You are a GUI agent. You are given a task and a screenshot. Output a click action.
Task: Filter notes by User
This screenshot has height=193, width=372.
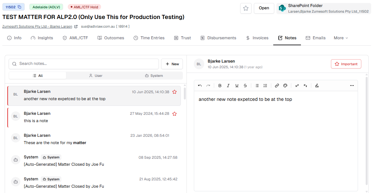click(x=96, y=76)
